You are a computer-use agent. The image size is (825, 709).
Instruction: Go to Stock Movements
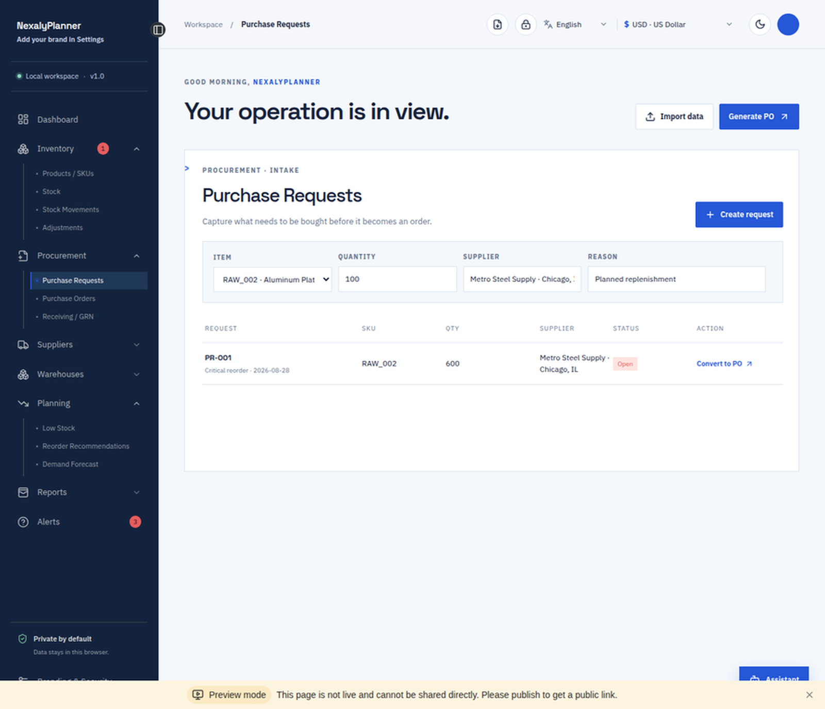tap(71, 210)
